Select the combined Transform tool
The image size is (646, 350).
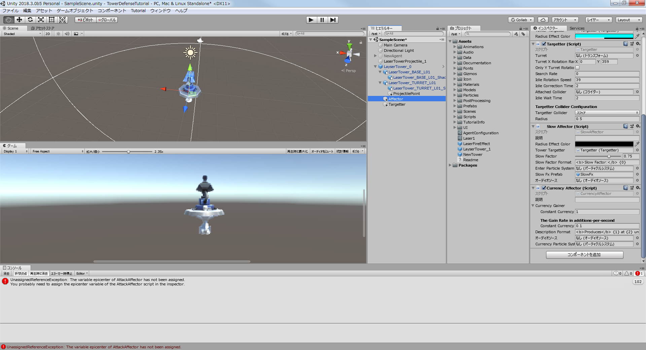63,20
